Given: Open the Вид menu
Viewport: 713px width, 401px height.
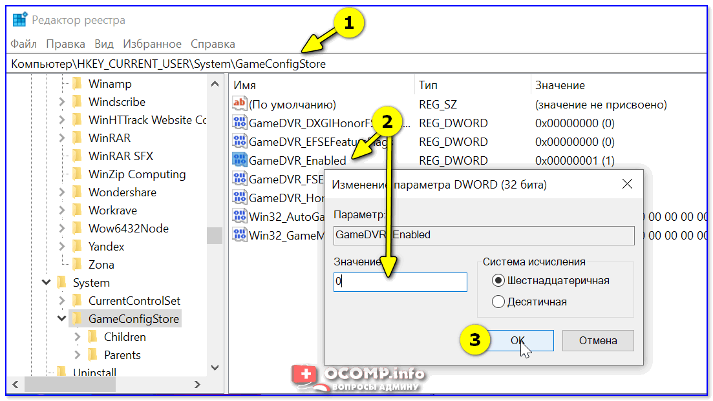Looking at the screenshot, I should click(x=103, y=44).
